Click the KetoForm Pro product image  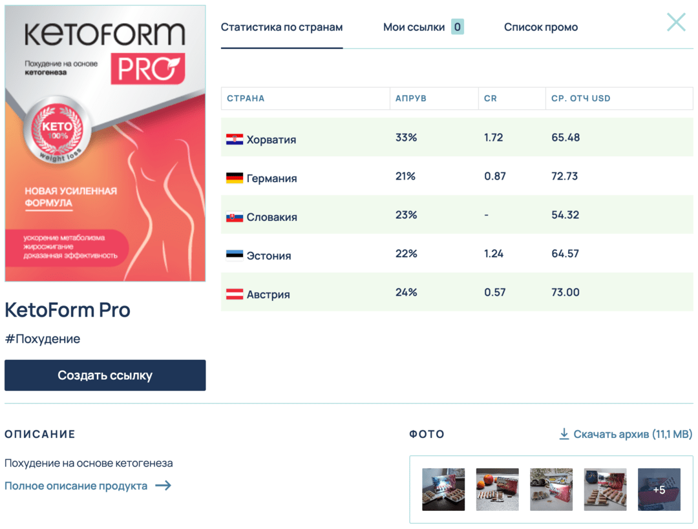(105, 143)
